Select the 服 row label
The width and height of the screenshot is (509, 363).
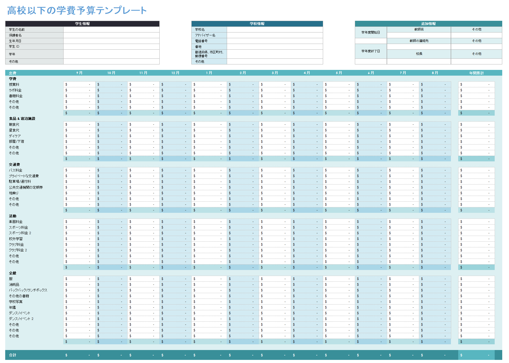[11, 279]
